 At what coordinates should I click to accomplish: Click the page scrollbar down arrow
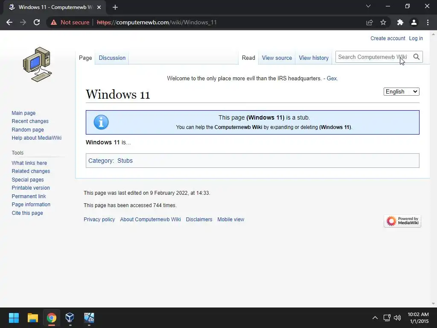[x=433, y=304]
